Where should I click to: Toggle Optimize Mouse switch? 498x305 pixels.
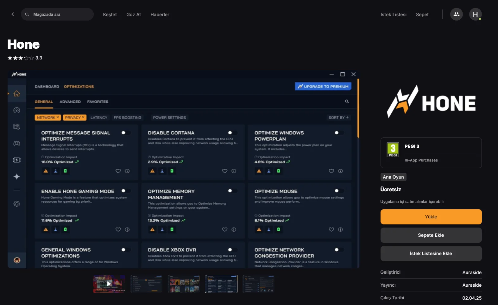339,191
